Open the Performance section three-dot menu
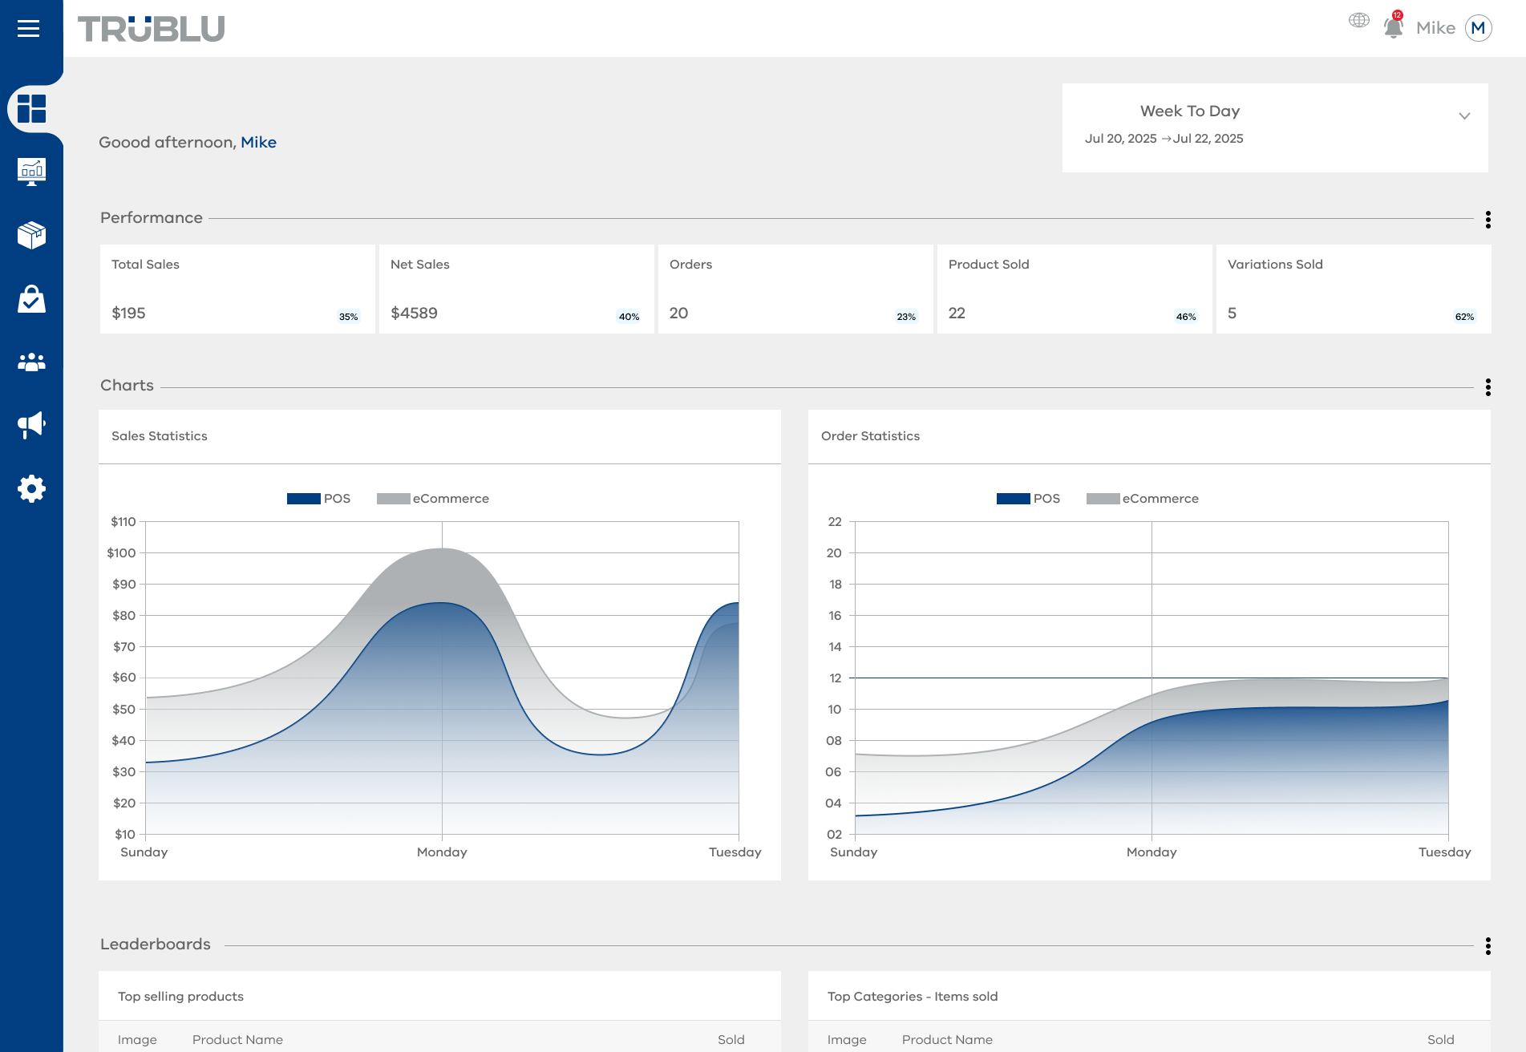Image resolution: width=1526 pixels, height=1052 pixels. [x=1488, y=219]
